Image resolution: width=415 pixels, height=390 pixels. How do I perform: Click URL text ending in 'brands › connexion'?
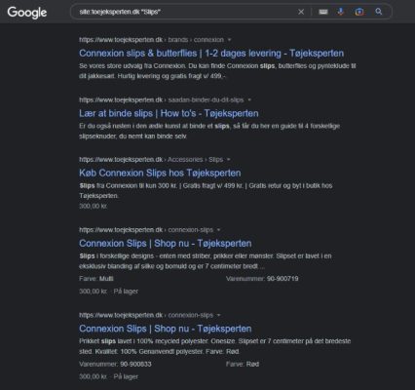[151, 40]
